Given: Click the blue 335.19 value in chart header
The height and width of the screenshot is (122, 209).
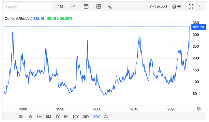Looking at the screenshot, I should click(x=39, y=19).
